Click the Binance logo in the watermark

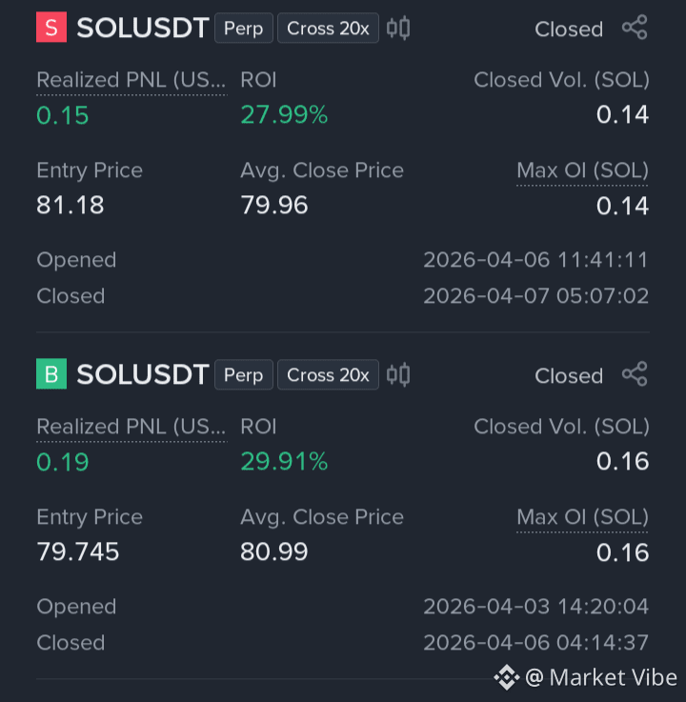pyautogui.click(x=507, y=677)
